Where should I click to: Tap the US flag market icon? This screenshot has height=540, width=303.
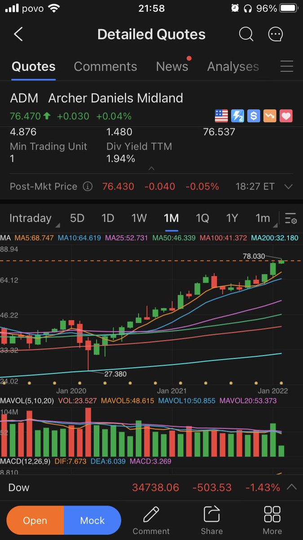click(221, 116)
